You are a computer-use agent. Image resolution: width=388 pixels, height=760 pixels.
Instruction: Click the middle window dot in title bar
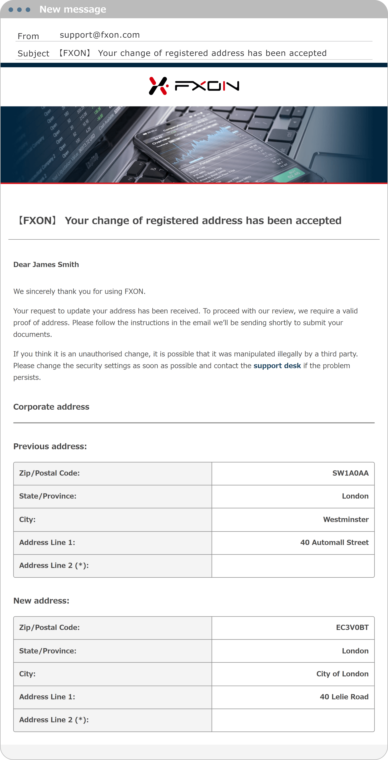19,10
